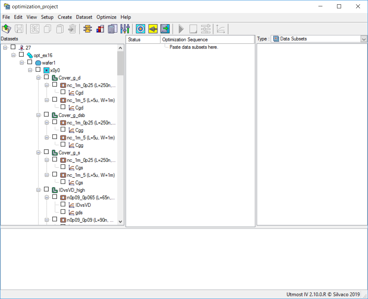The image size is (368, 299).
Task: Collapse the 27 temperature tree node
Action: 5,48
